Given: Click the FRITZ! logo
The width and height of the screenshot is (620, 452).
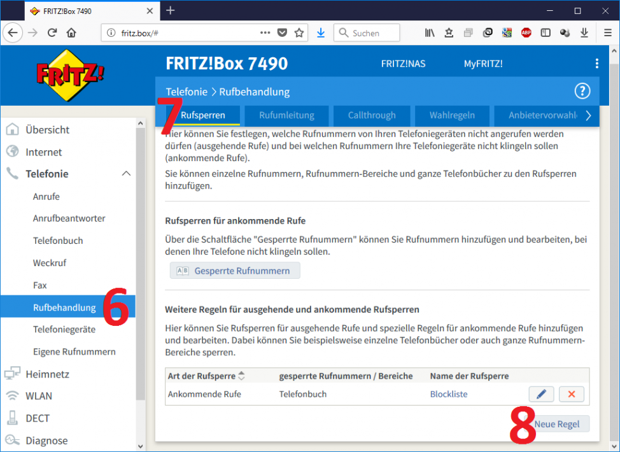Looking at the screenshot, I should 70,75.
